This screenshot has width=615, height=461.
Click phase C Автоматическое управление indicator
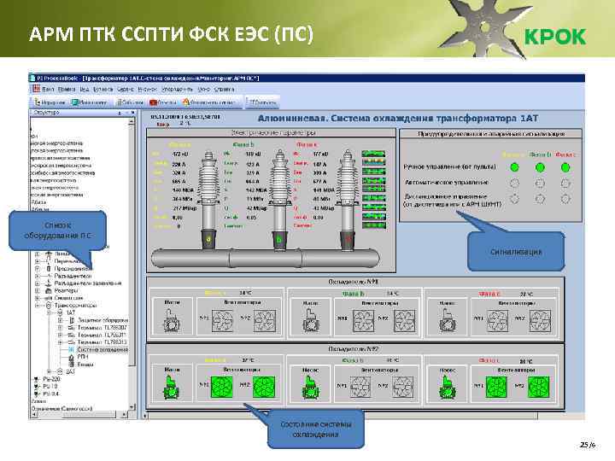click(565, 183)
